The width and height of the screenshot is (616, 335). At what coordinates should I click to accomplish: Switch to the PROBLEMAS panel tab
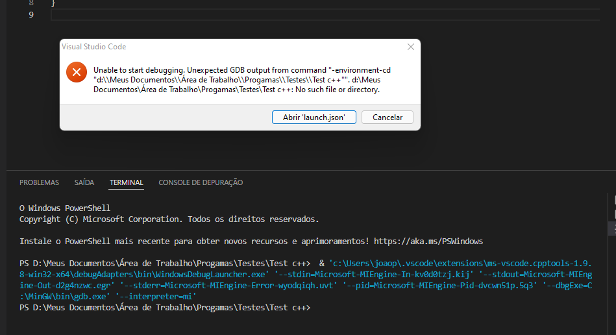coord(40,182)
